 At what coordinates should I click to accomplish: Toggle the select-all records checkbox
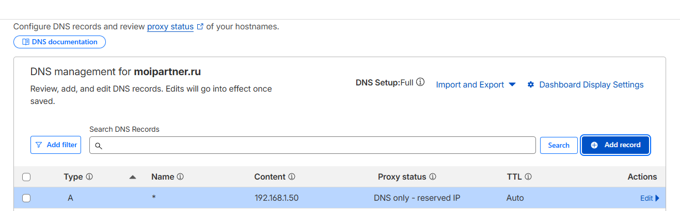tap(26, 178)
